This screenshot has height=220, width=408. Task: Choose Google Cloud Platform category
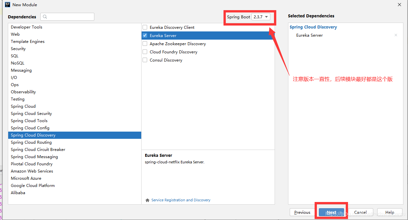click(x=75, y=186)
